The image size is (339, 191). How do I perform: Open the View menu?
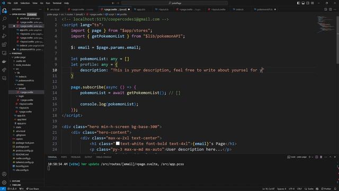click(35, 3)
